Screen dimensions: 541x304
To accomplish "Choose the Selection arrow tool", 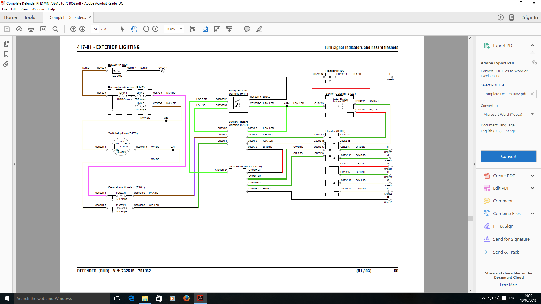I will click(122, 29).
